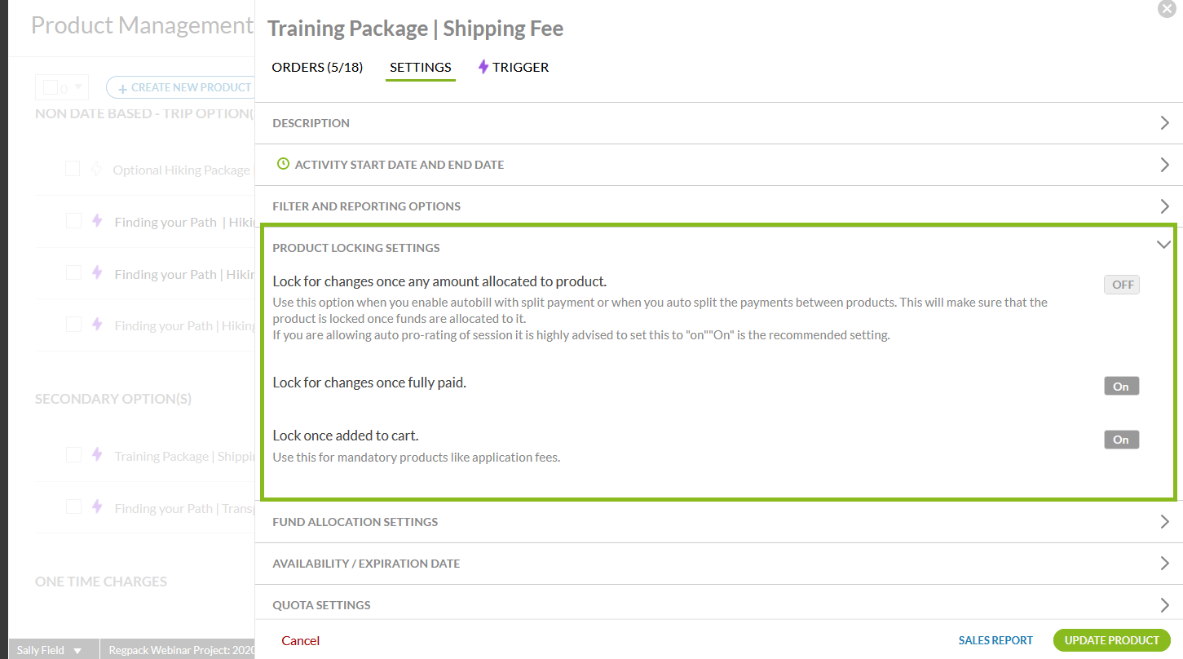Toggle the allocated amount lock OFF switch

click(x=1122, y=285)
